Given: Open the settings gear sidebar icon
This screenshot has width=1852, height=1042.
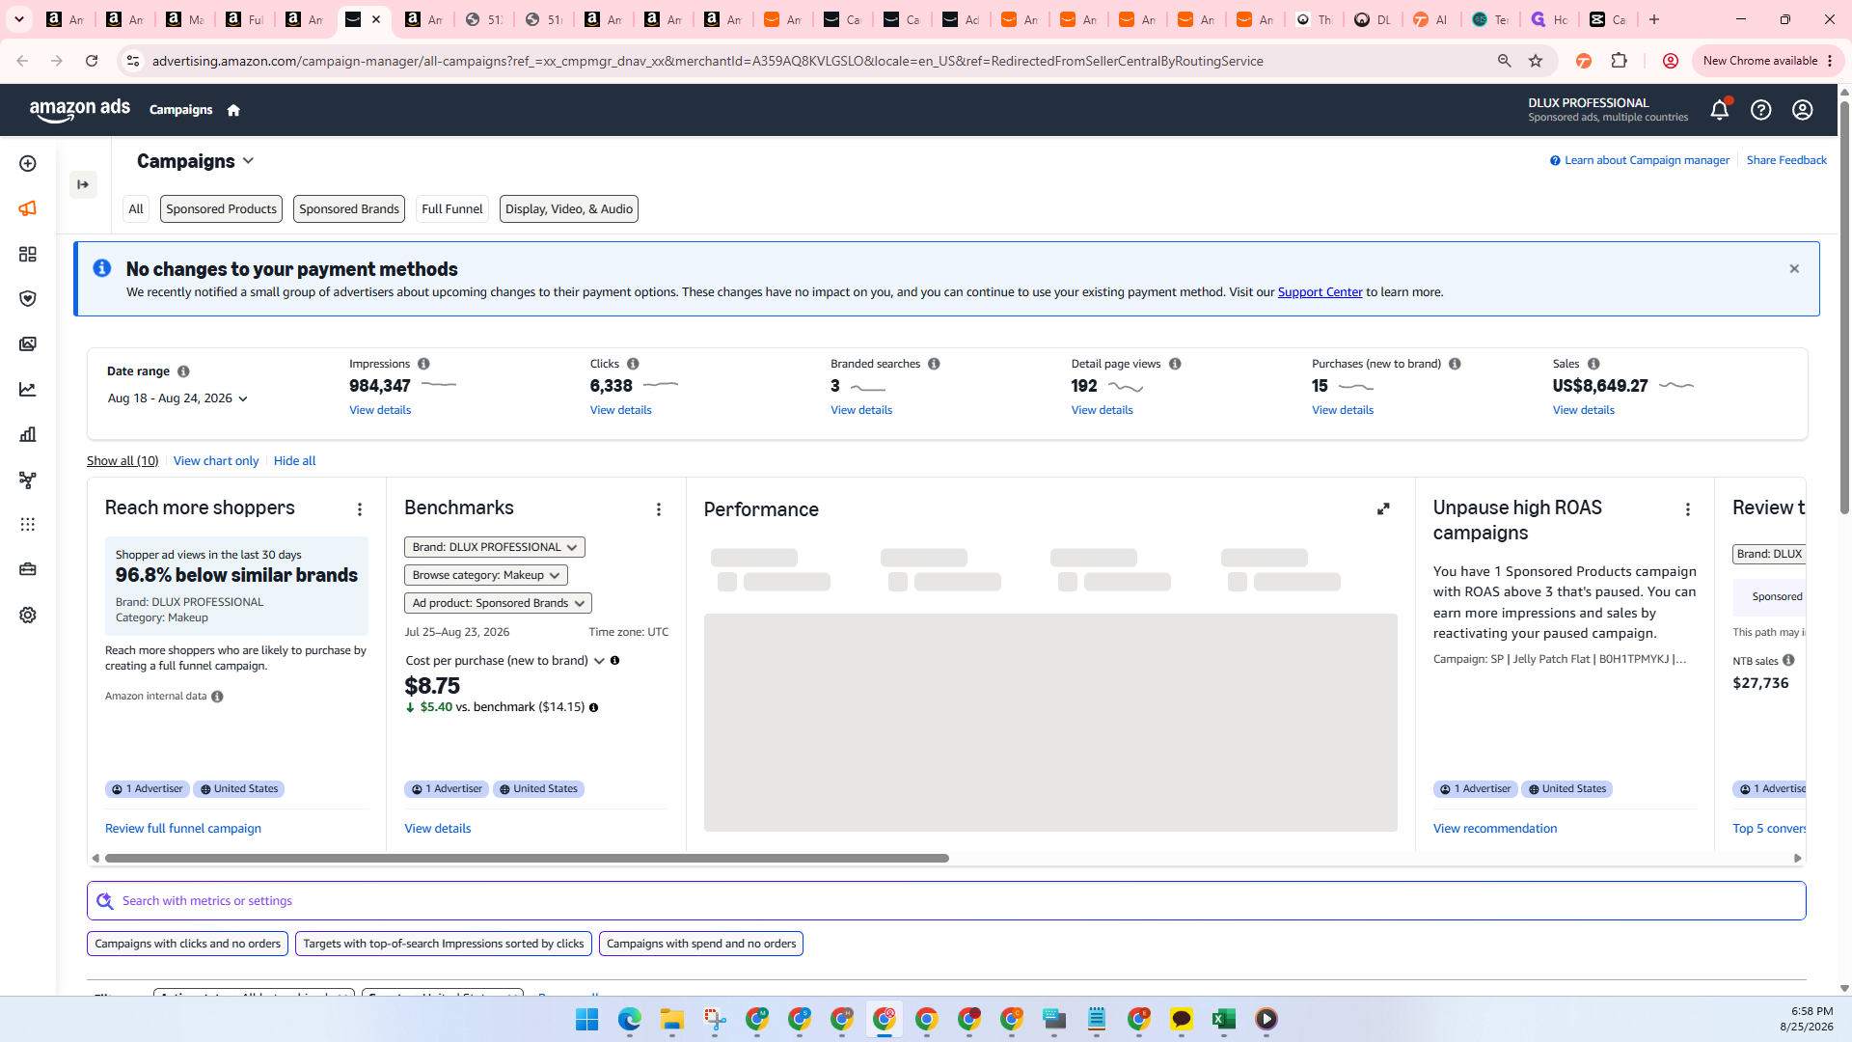Looking at the screenshot, I should (28, 615).
